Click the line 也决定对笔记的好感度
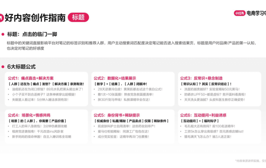 tap(26, 49)
